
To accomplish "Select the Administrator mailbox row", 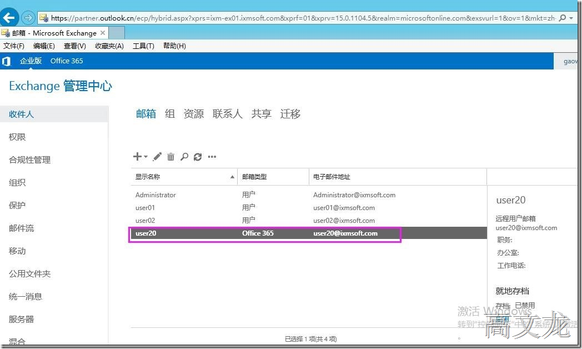I will click(x=309, y=195).
